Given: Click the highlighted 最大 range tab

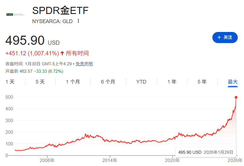Looking at the screenshot, I should (x=233, y=82).
